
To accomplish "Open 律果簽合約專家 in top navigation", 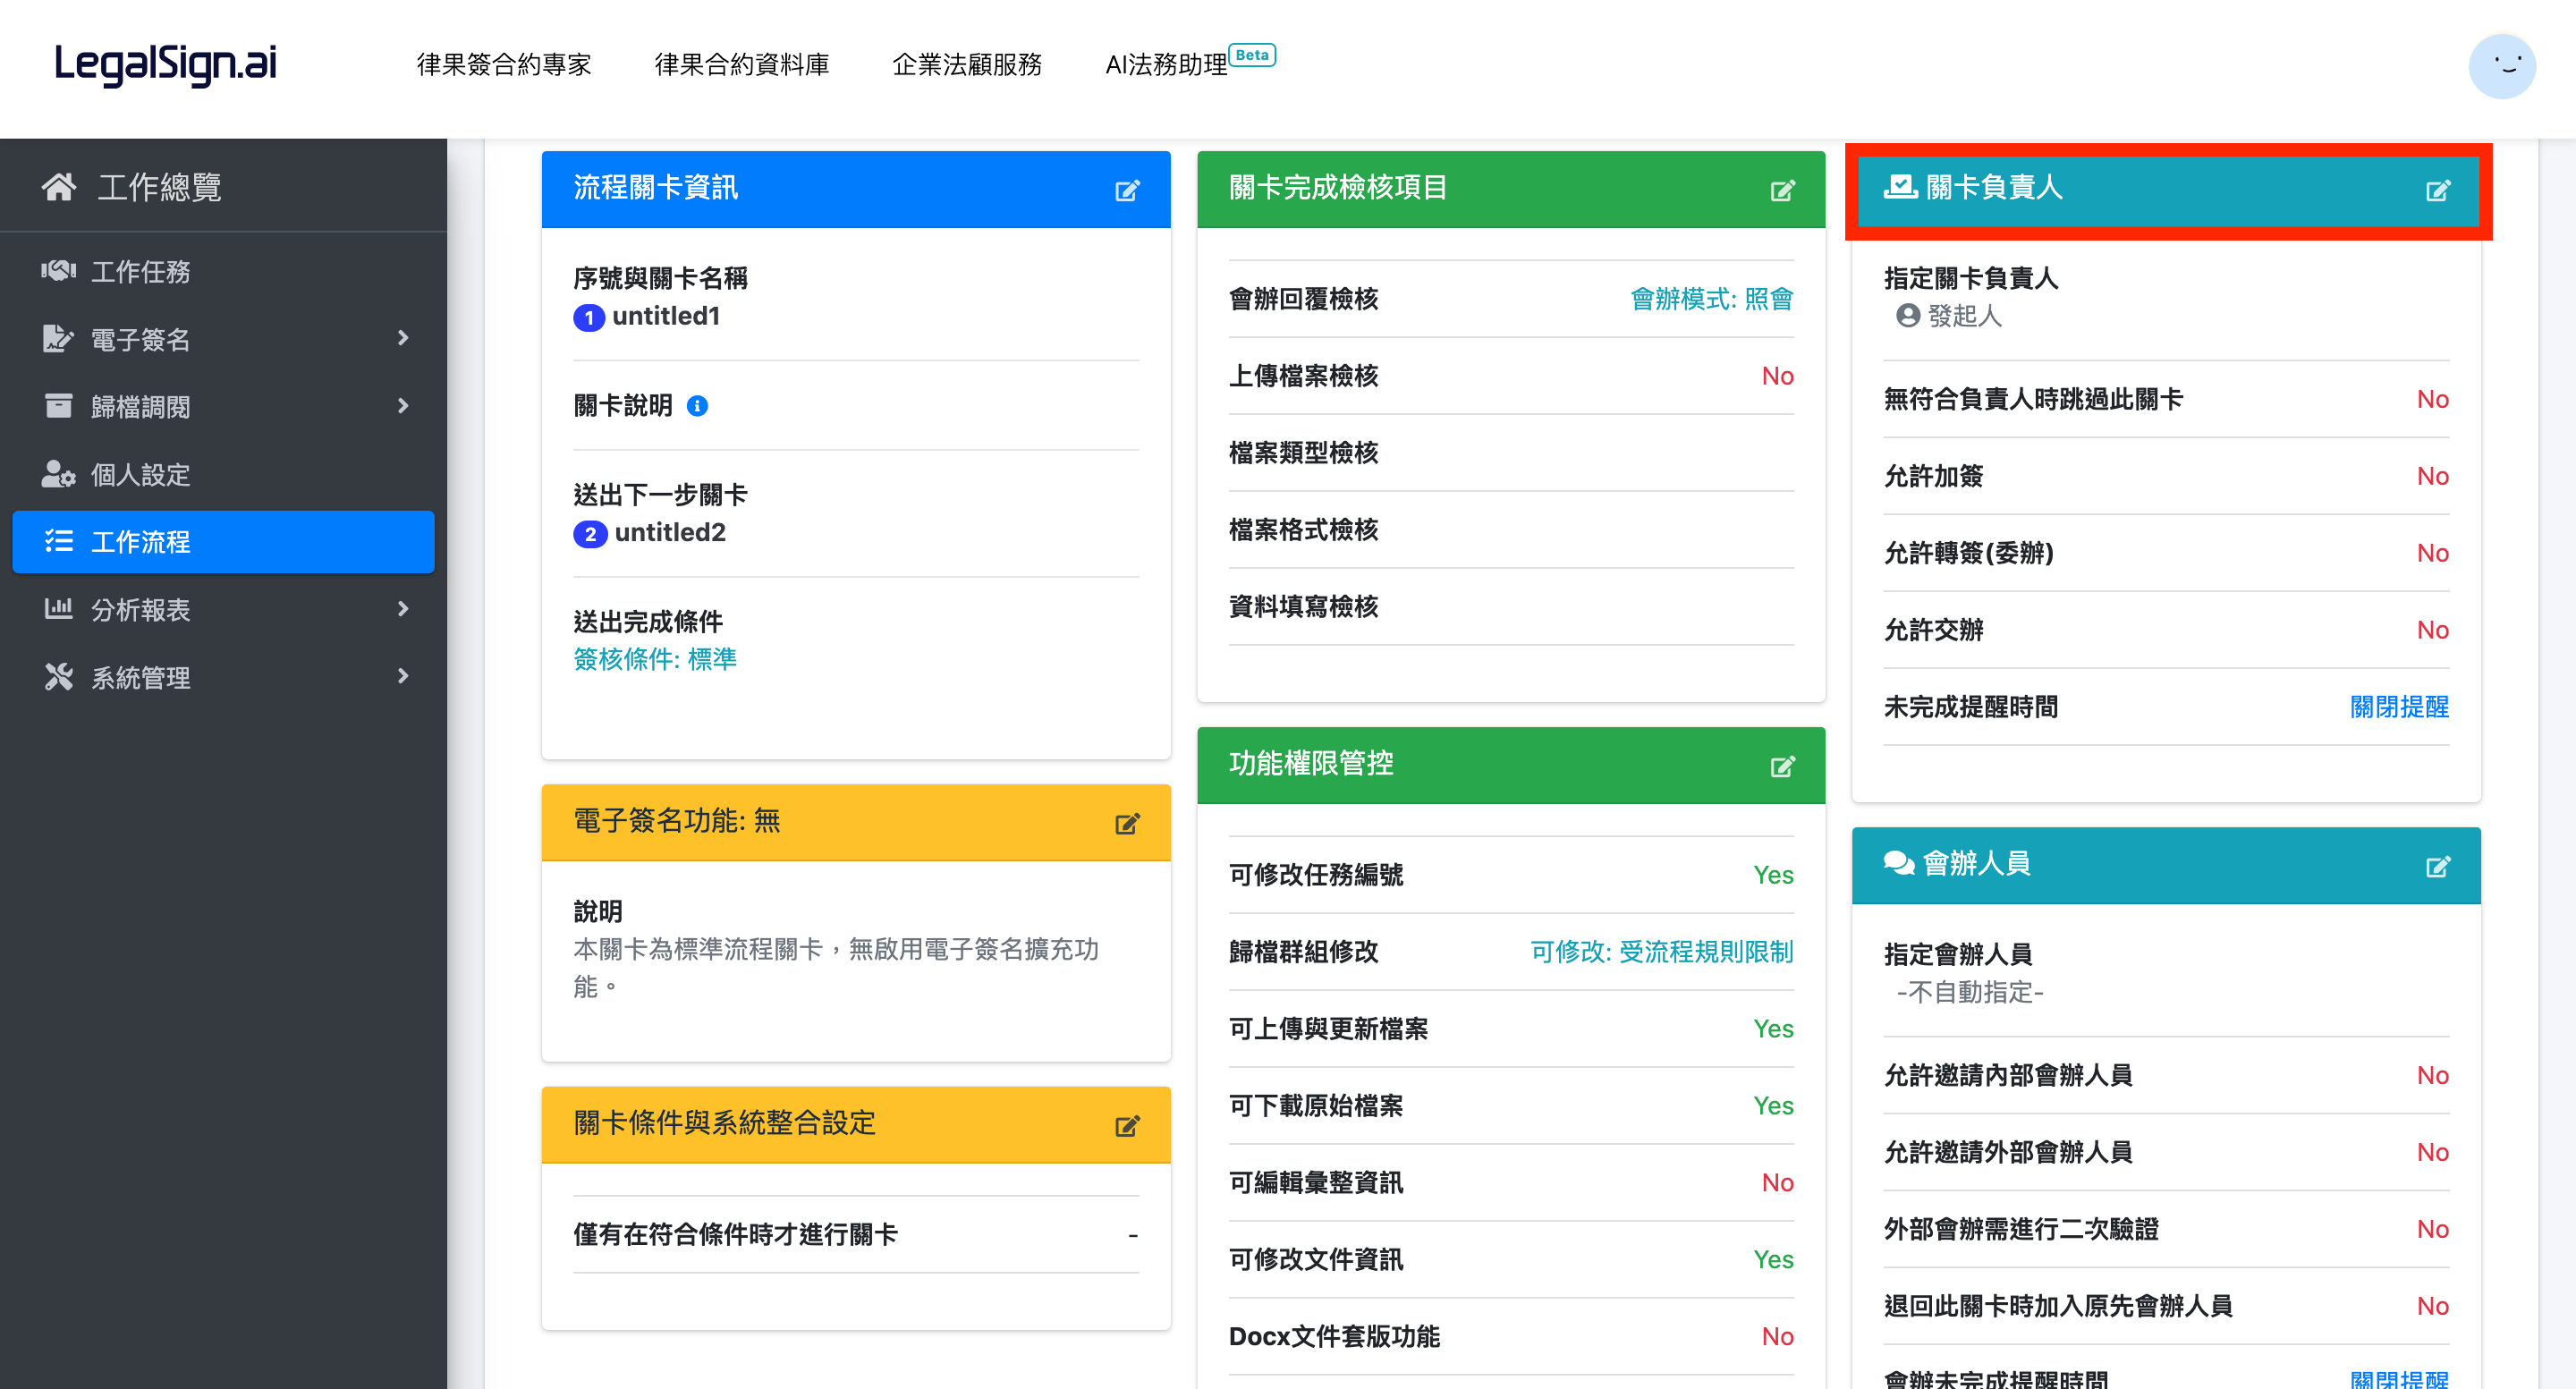I will pos(504,65).
